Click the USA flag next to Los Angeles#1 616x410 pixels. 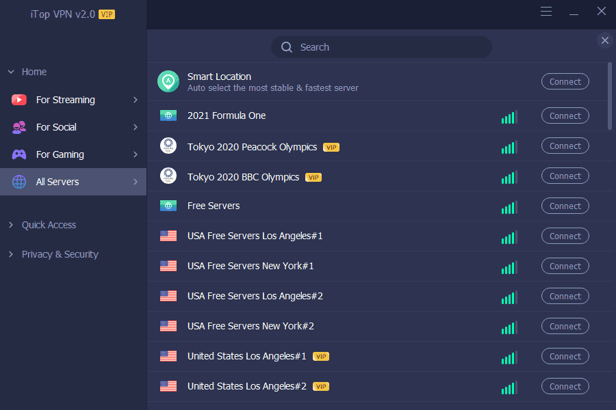click(x=168, y=236)
